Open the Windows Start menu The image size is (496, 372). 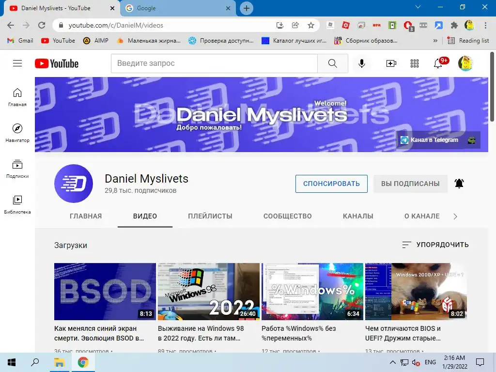(12, 362)
